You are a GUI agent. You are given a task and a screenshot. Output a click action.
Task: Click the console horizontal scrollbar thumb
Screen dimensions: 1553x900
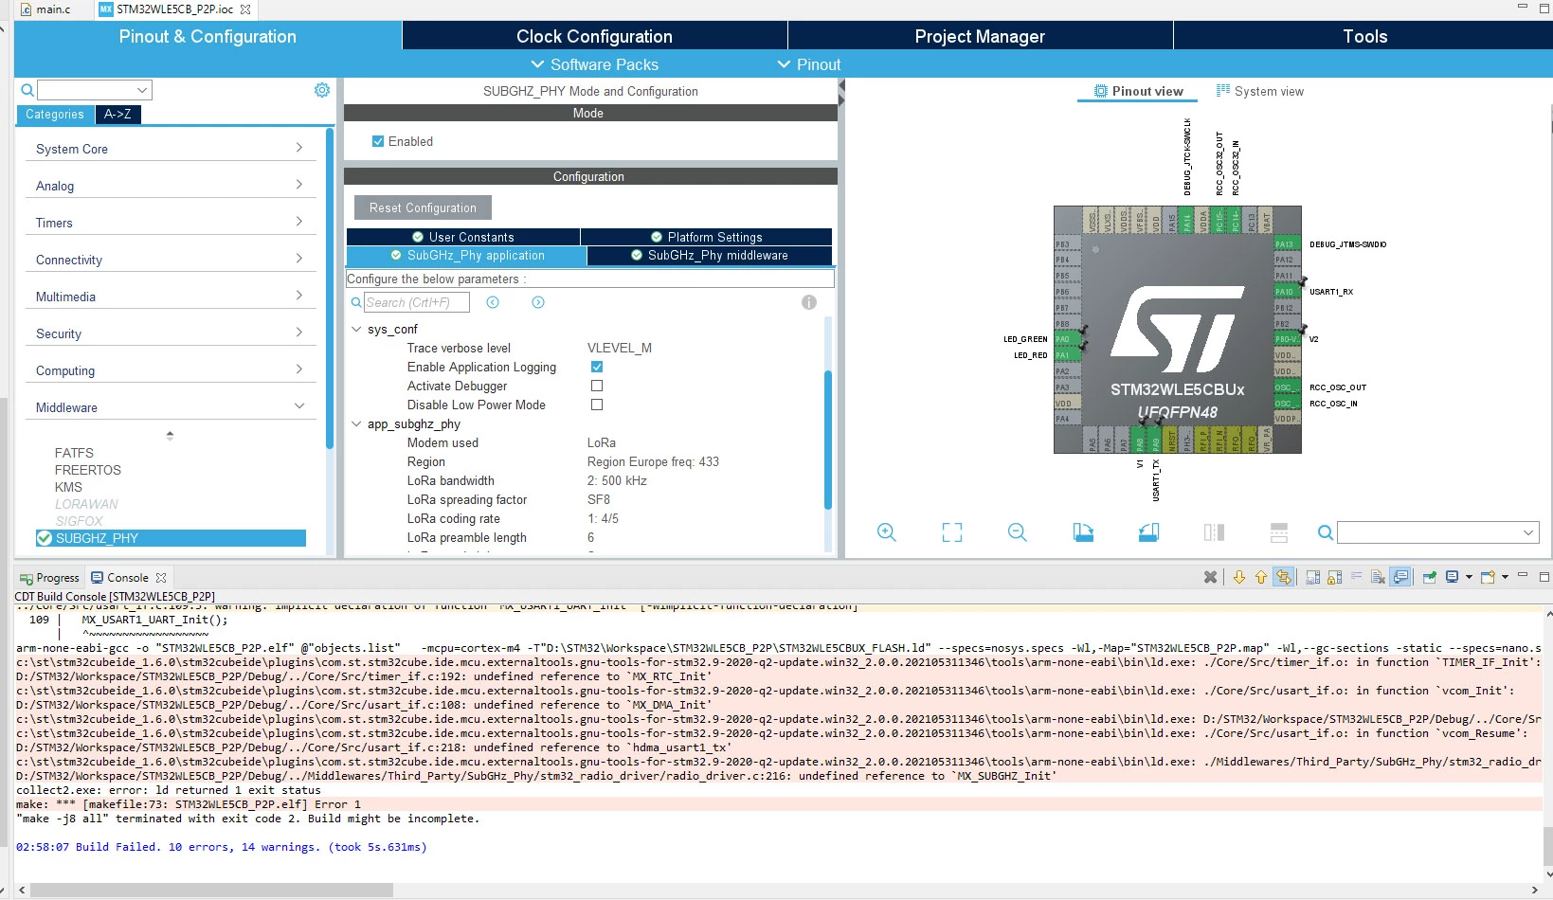pyautogui.click(x=210, y=891)
